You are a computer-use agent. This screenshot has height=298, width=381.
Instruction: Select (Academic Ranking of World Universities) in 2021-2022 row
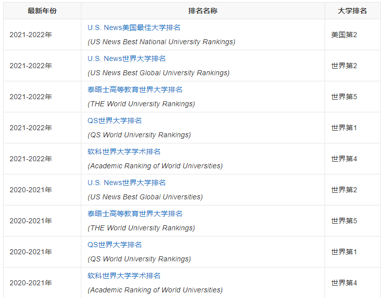tap(155, 166)
